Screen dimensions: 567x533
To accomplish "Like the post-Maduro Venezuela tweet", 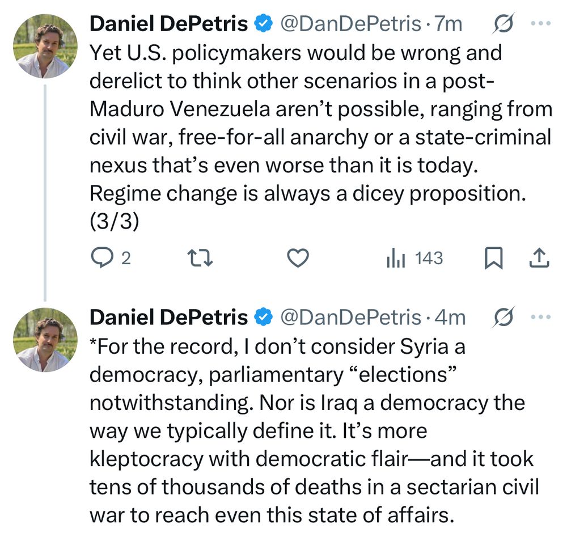I will pos(298,259).
